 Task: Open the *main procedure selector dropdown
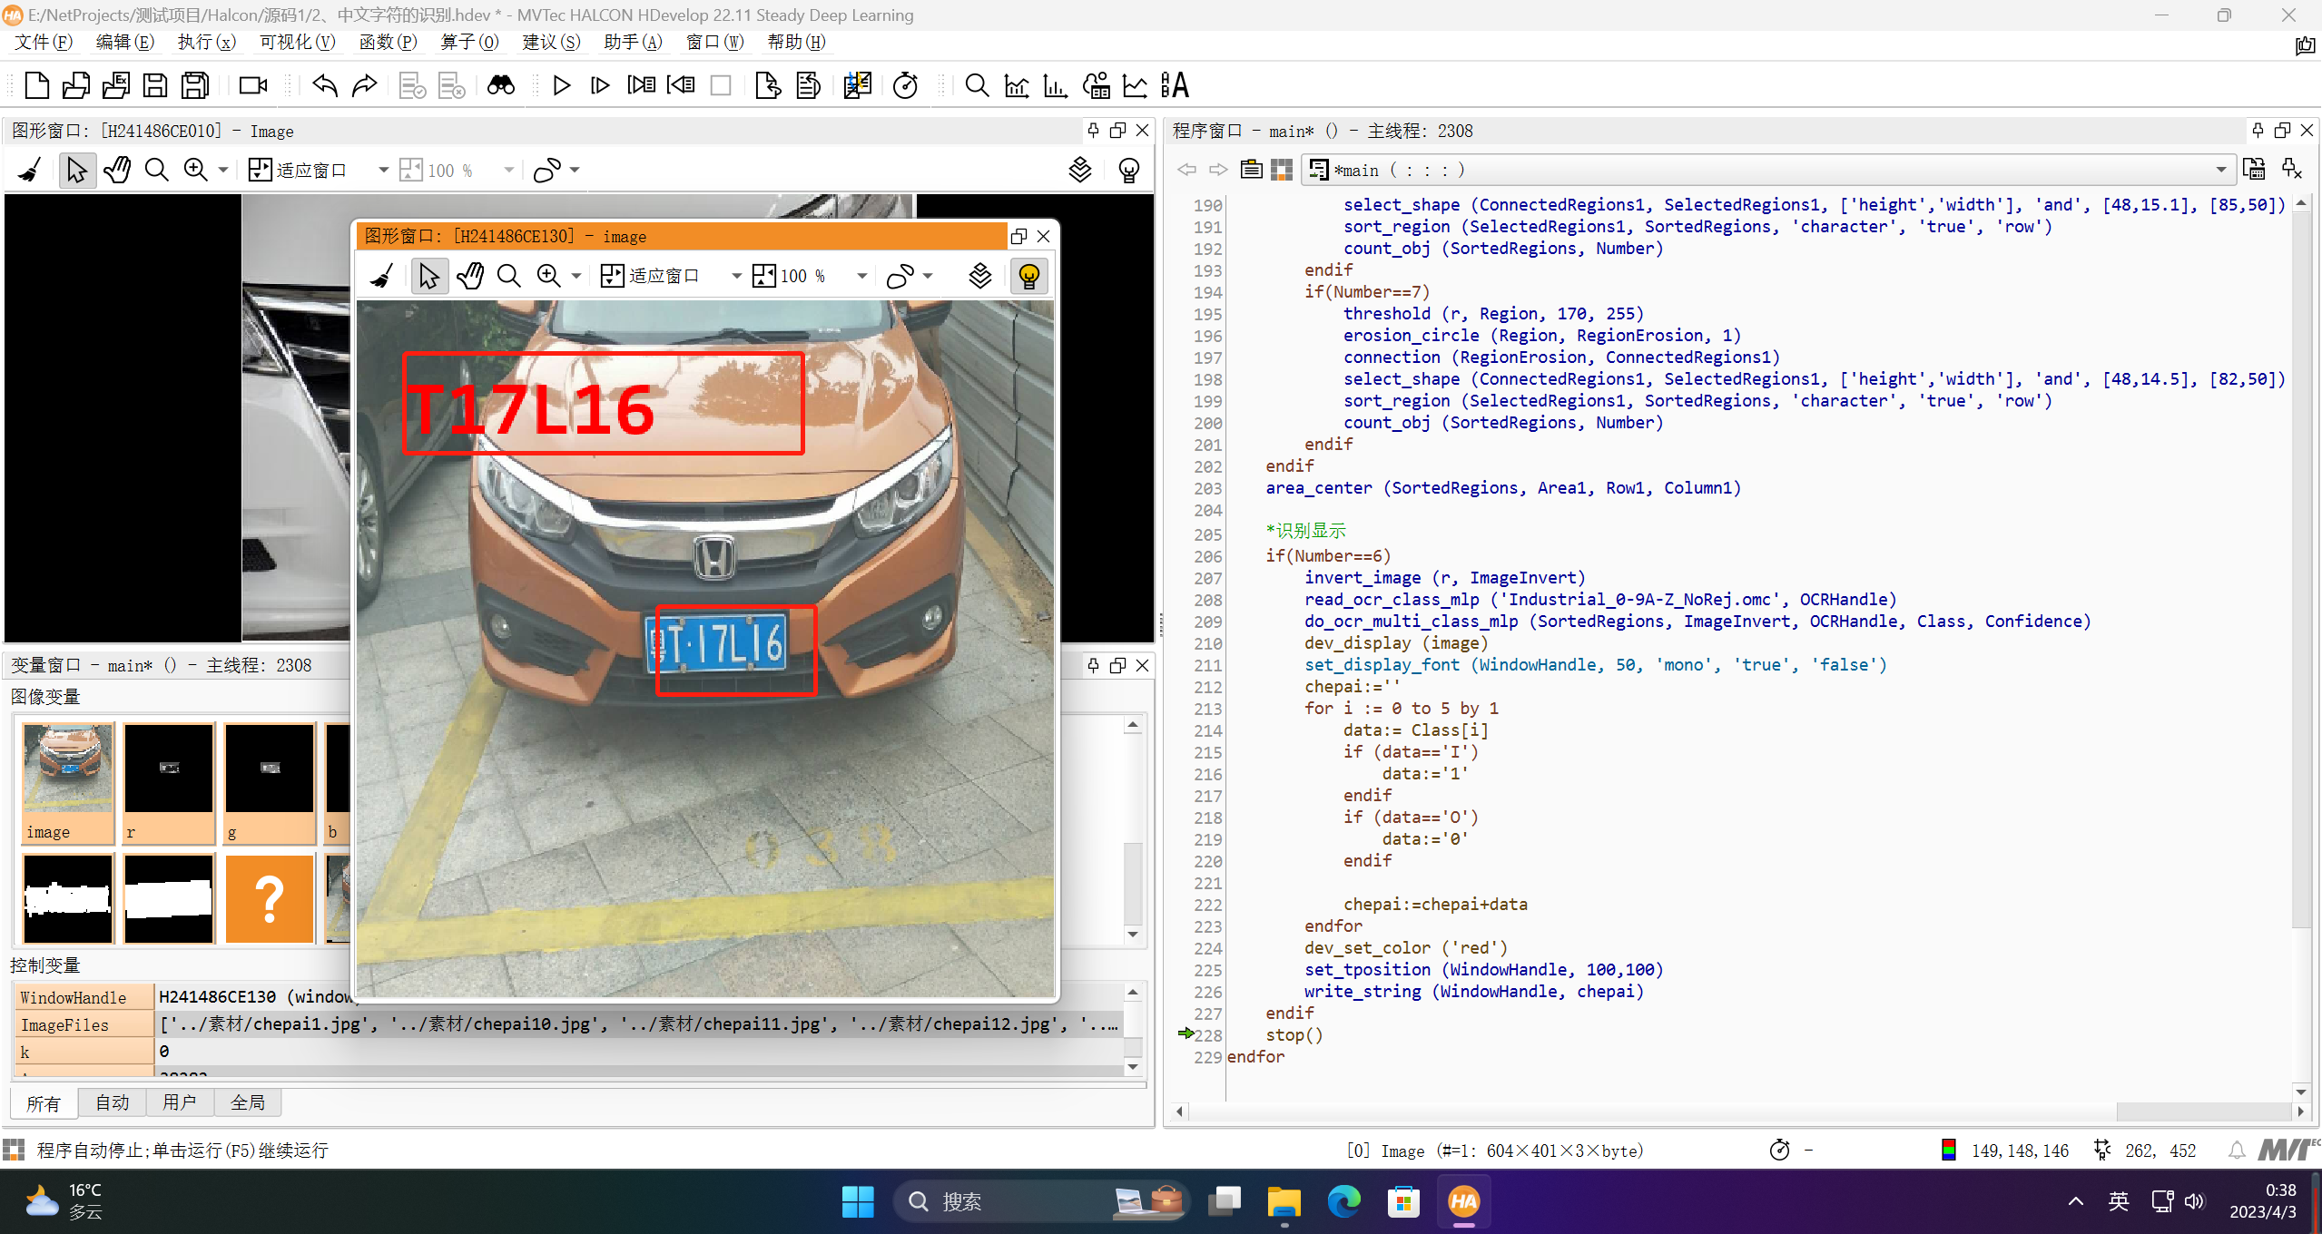pos(2222,170)
